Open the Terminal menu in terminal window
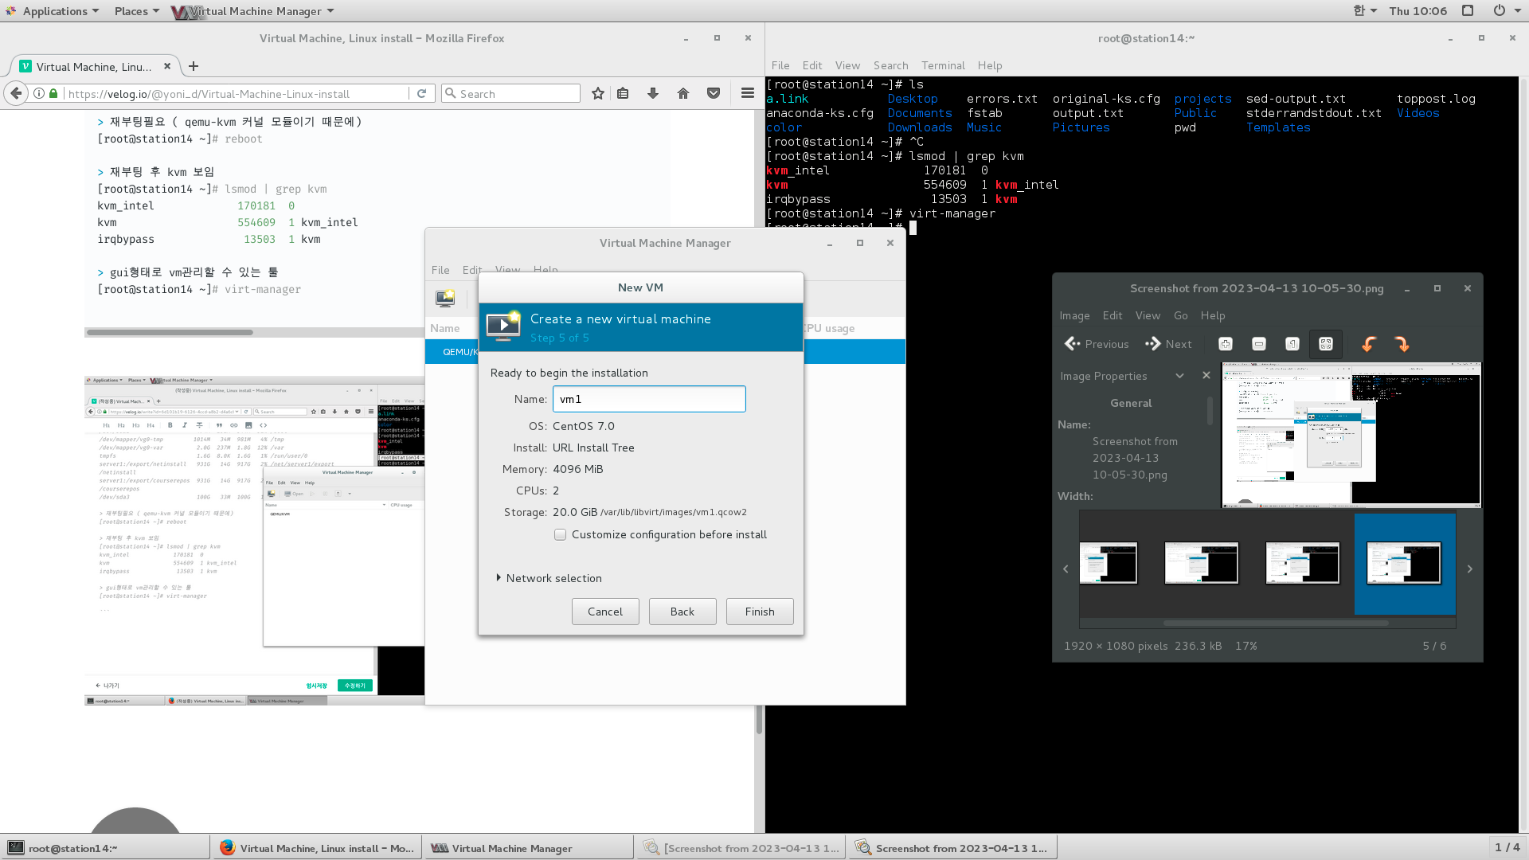The width and height of the screenshot is (1529, 860). click(943, 65)
